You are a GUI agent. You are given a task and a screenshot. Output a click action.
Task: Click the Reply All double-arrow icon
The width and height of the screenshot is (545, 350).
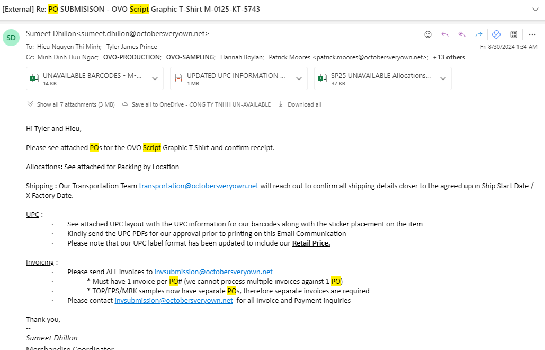(462, 34)
